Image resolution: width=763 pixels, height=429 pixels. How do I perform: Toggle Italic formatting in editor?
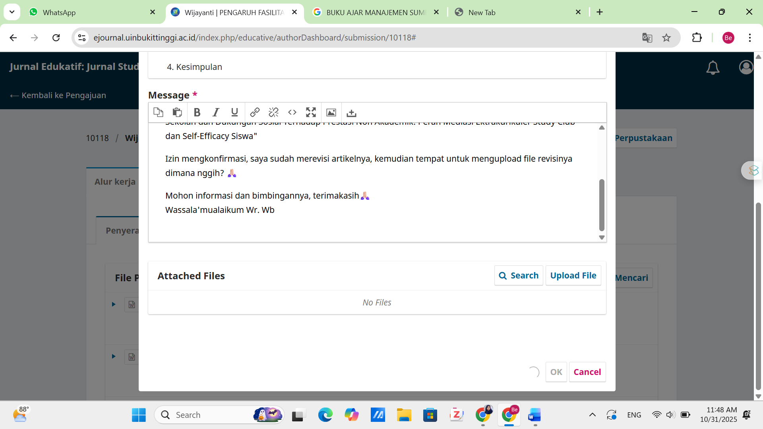point(216,112)
